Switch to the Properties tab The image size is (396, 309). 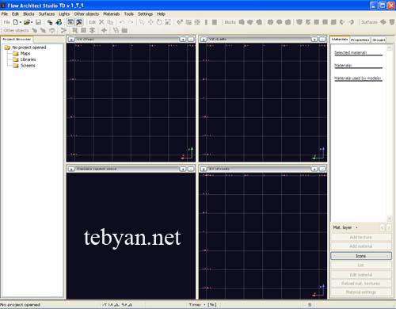[x=360, y=40]
